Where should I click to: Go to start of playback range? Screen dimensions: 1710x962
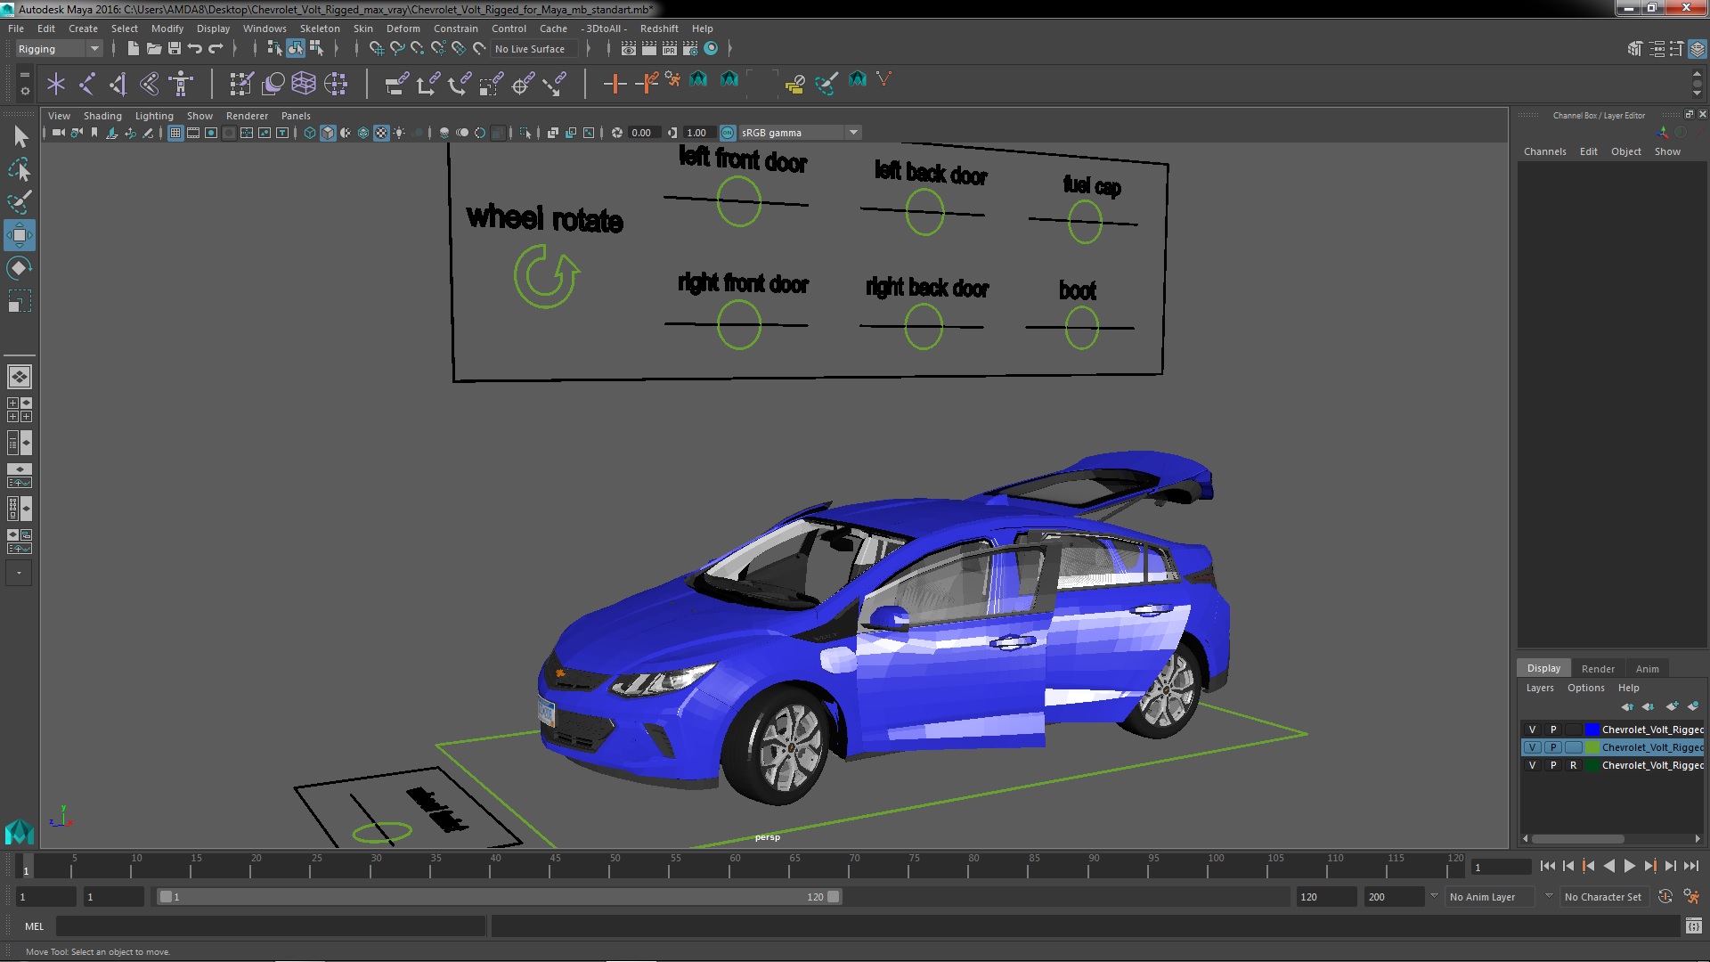(x=1547, y=867)
